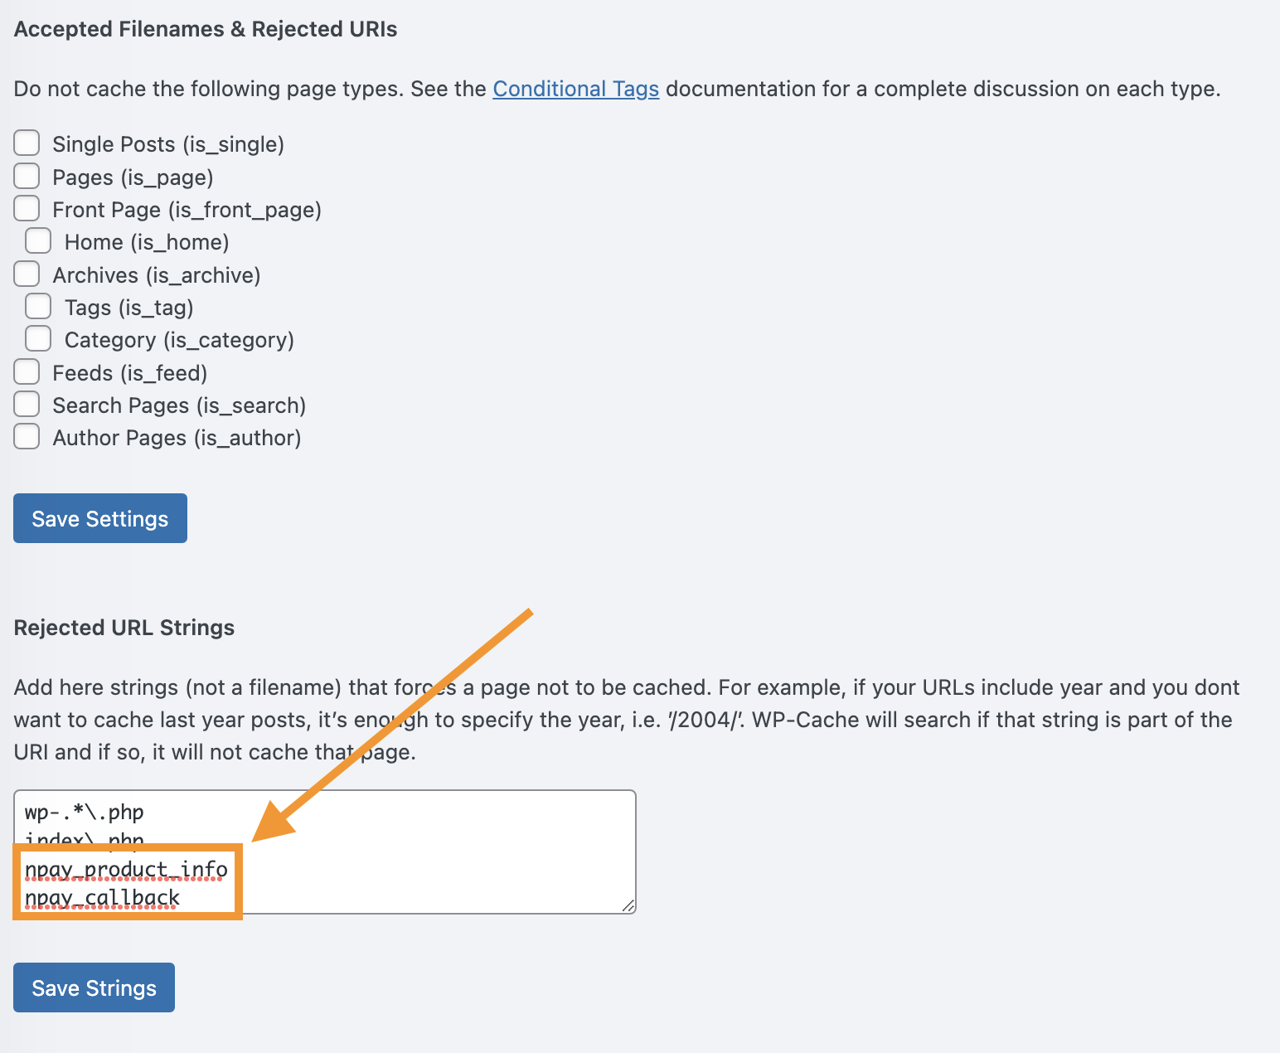Screen dimensions: 1280x1053
Task: Click the Save Strings button
Action: point(94,987)
